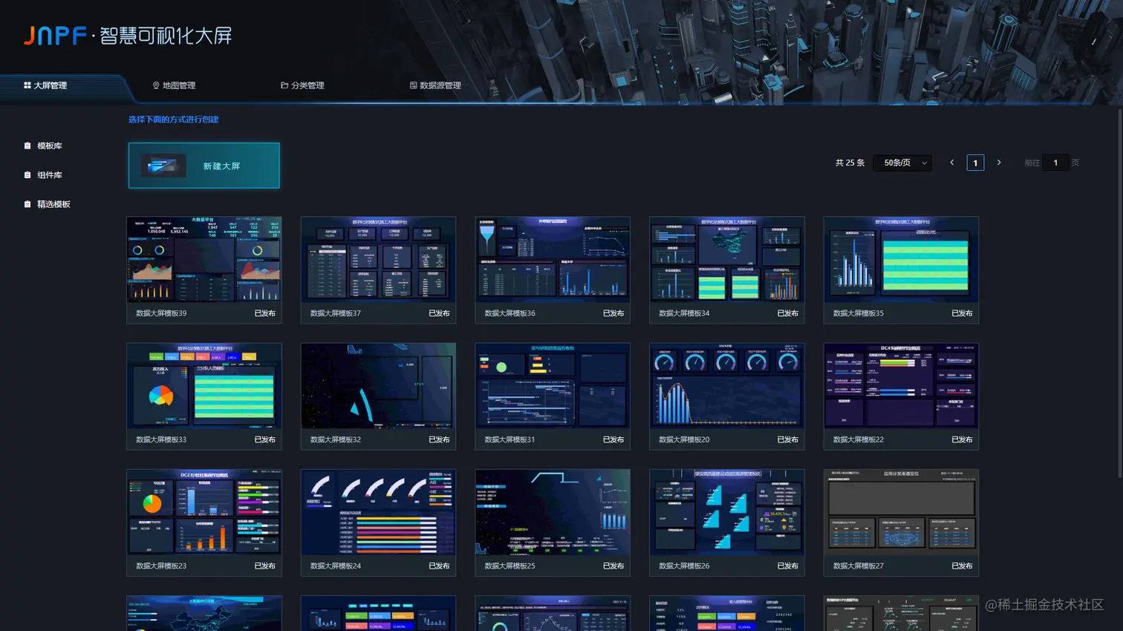Image resolution: width=1123 pixels, height=631 pixels.
Task: Click the 数据大屏模板25 title text
Action: click(510, 566)
